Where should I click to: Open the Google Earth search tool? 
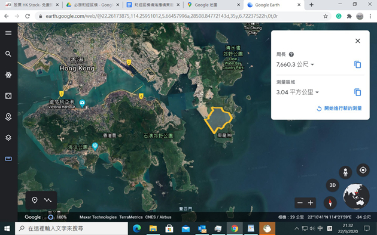click(8, 54)
